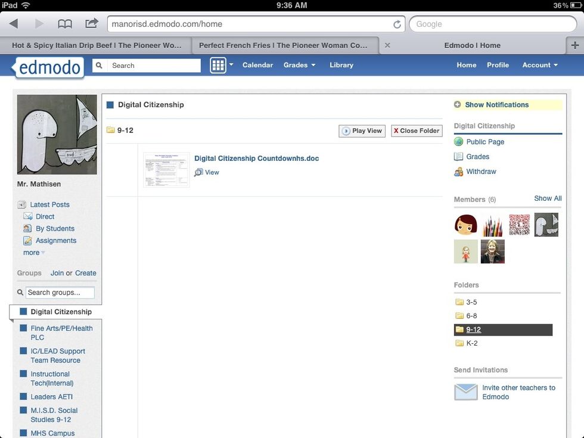Tap the Safari back arrow
The image size is (584, 438).
coord(14,24)
